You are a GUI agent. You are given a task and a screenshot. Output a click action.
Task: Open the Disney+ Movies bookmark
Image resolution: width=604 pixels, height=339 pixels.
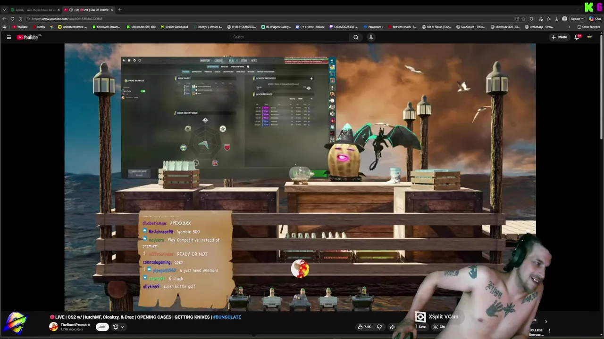[x=208, y=27]
